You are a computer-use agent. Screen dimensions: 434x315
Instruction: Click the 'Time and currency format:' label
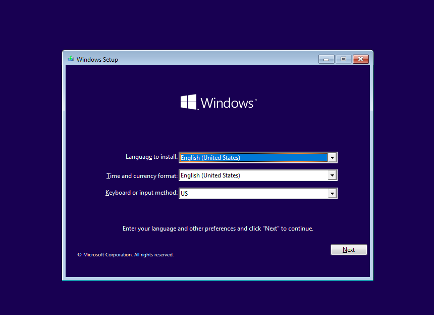click(x=142, y=176)
